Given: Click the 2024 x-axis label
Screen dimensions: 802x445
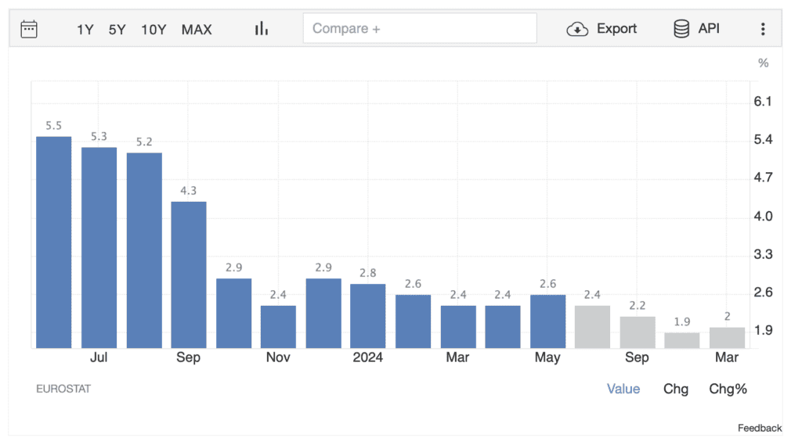Looking at the screenshot, I should pyautogui.click(x=368, y=357).
